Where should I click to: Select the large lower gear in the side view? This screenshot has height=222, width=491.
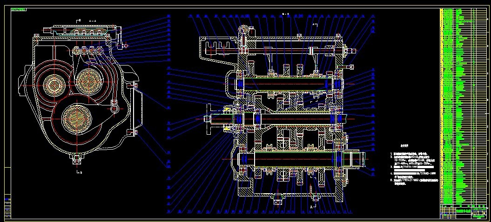point(76,119)
